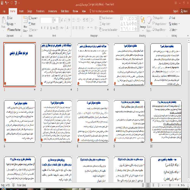
Task: Click the Reset slide icon
Action: 30,24
